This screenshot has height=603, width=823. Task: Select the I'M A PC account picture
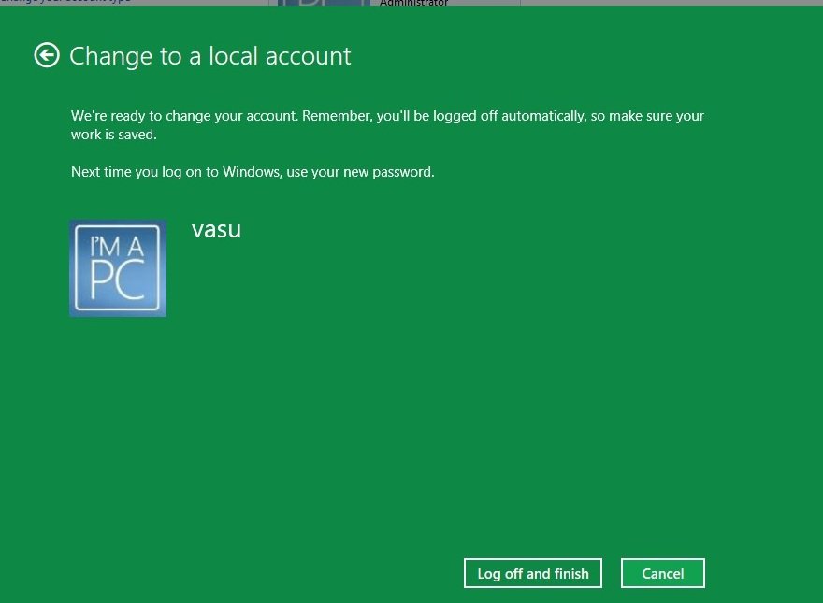(118, 268)
